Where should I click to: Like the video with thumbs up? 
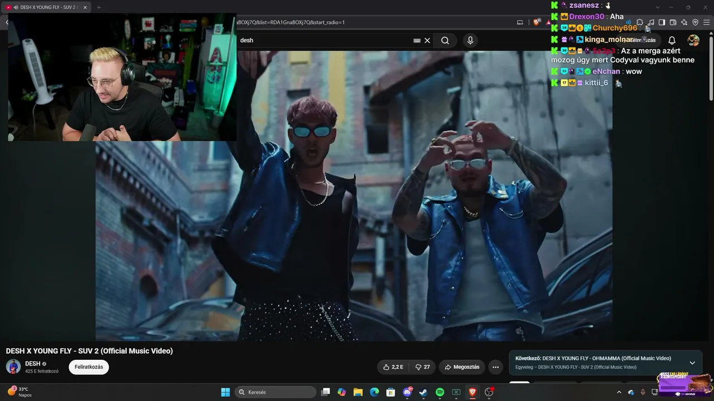393,367
